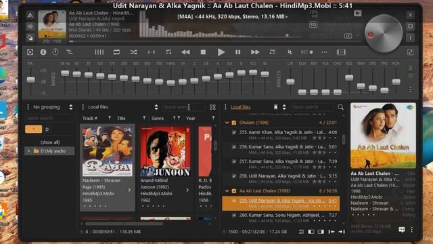433x244 pixels.
Task: Mute the audio volume
Action: 290,52
